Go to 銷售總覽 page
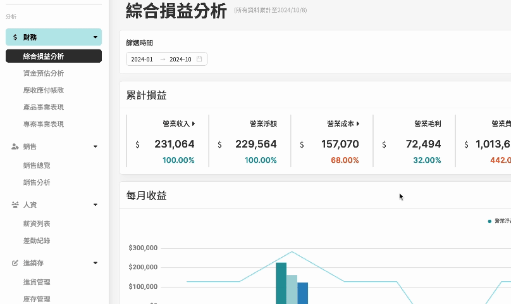511x304 pixels. tap(37, 165)
